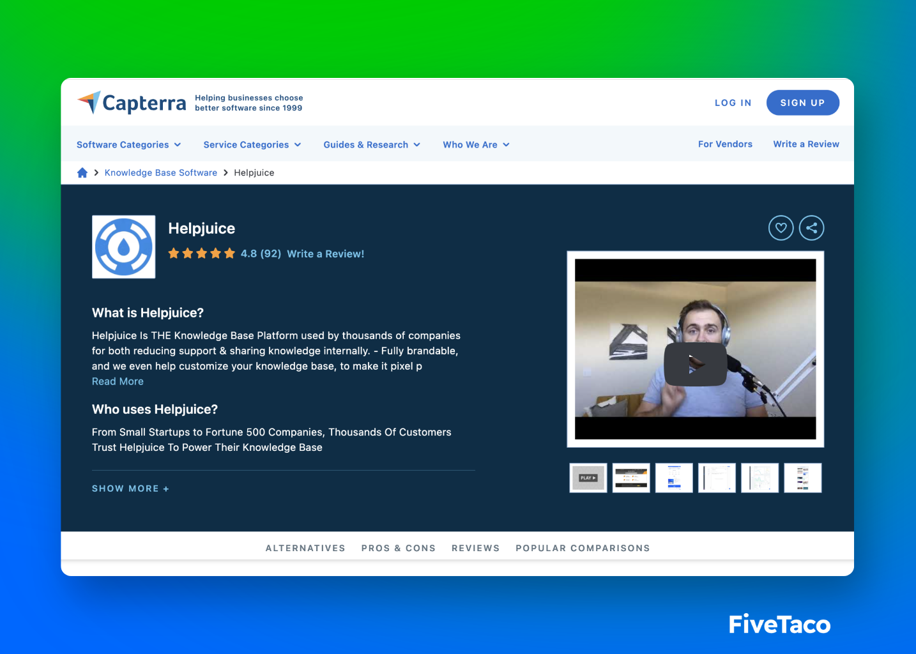Image resolution: width=916 pixels, height=654 pixels.
Task: Save Helpjuice with the heart icon
Action: click(x=781, y=228)
